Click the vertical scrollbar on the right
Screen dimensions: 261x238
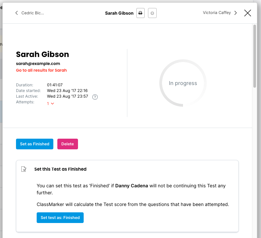pyautogui.click(x=255, y=57)
